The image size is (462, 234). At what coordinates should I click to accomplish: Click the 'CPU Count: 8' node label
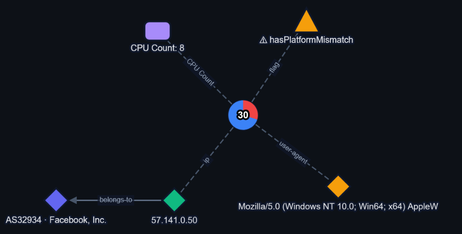pyautogui.click(x=158, y=48)
